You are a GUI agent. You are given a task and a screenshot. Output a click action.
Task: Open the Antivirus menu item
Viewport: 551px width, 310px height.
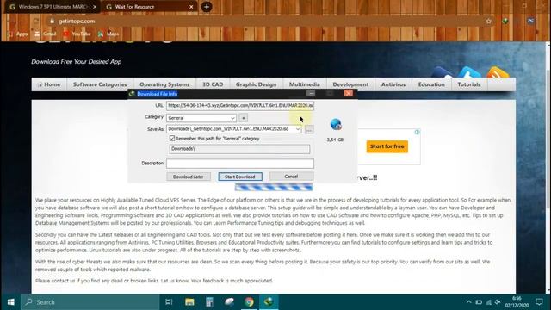tap(393, 84)
